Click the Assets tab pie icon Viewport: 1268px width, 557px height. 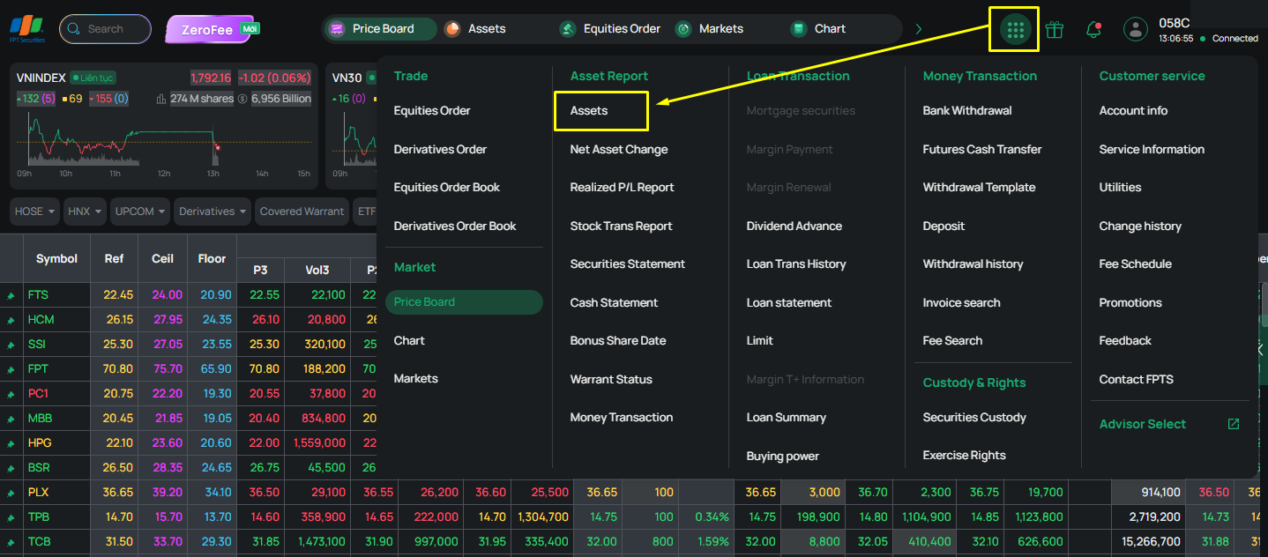pos(452,29)
